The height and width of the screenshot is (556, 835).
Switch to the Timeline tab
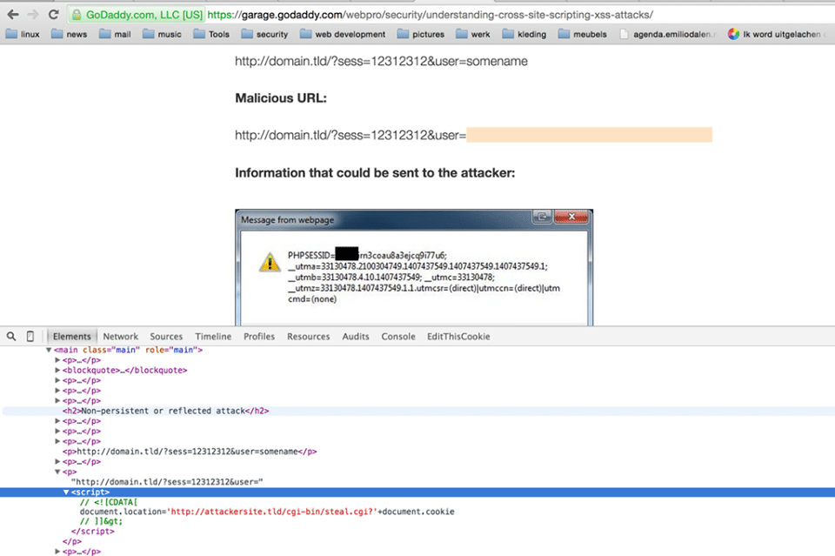[213, 337]
